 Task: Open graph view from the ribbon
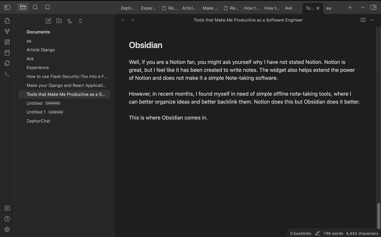tap(7, 31)
